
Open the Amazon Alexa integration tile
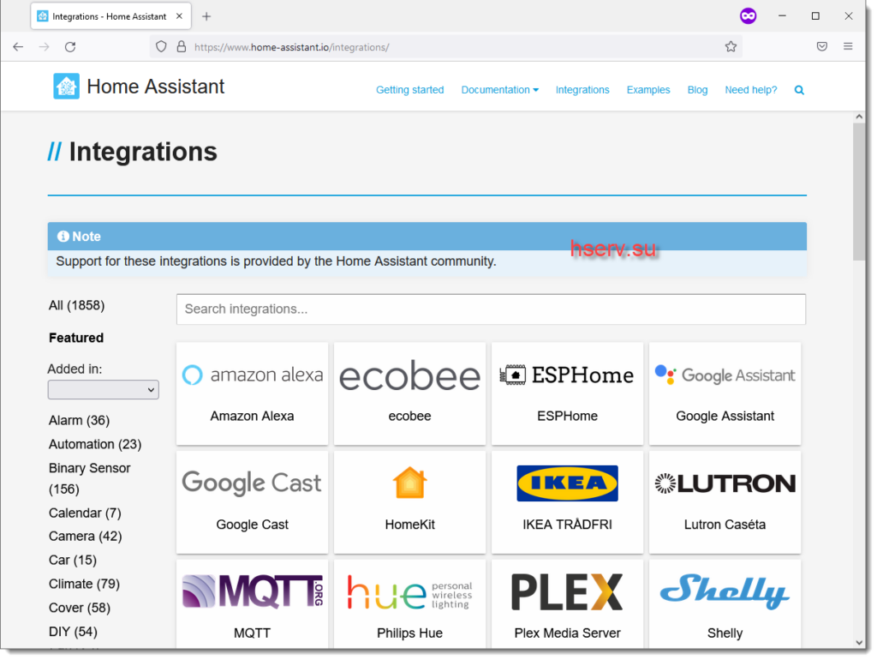coord(252,393)
